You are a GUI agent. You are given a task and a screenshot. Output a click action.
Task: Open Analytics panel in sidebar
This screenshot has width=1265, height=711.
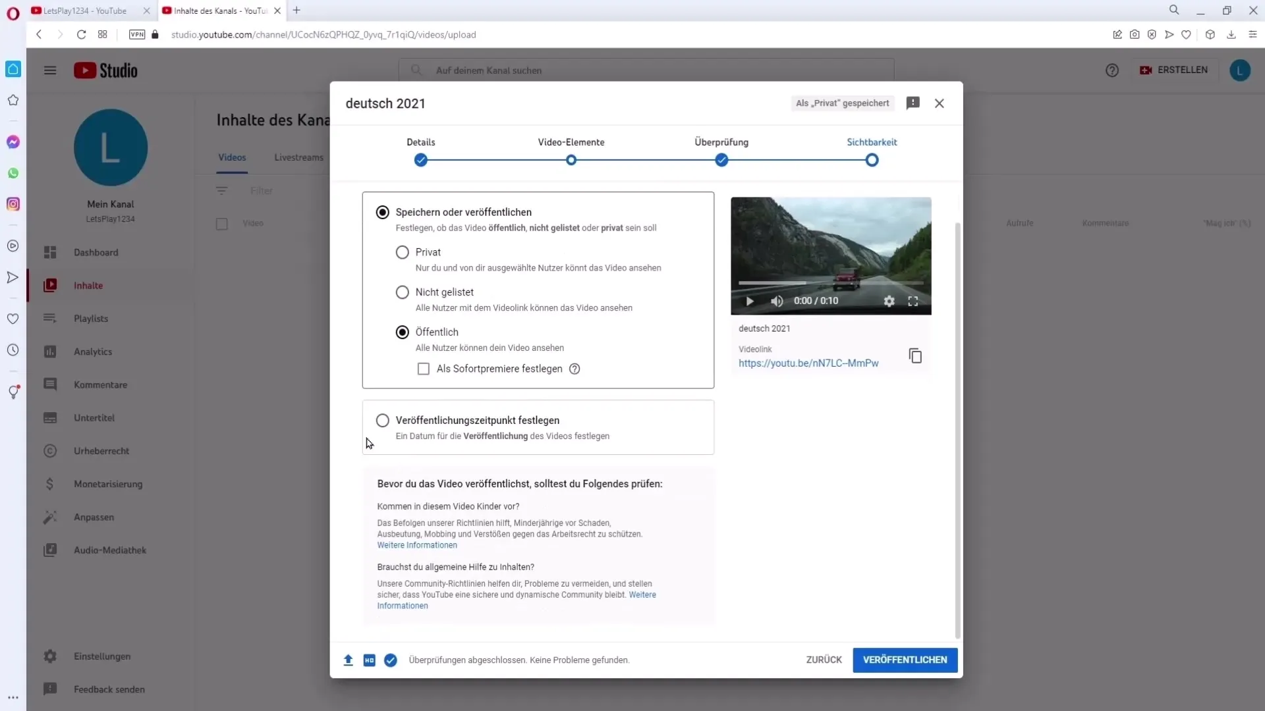pyautogui.click(x=93, y=352)
